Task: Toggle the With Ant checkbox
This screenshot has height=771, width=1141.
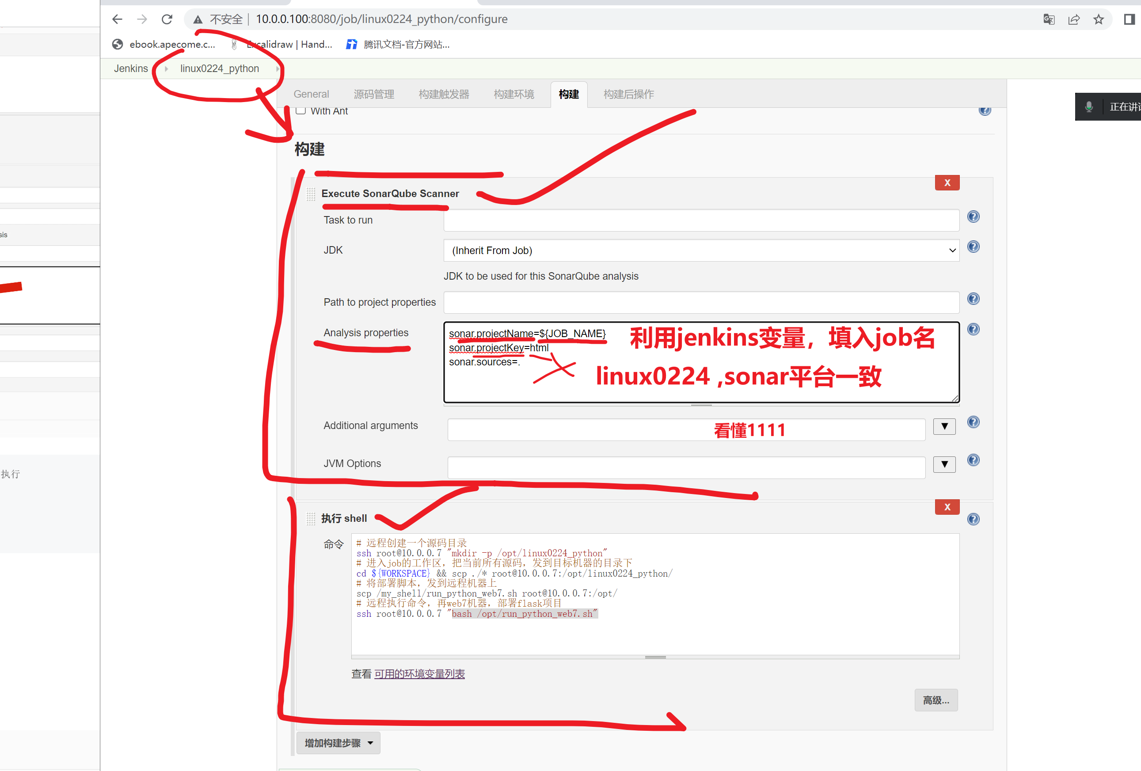Action: [x=301, y=110]
